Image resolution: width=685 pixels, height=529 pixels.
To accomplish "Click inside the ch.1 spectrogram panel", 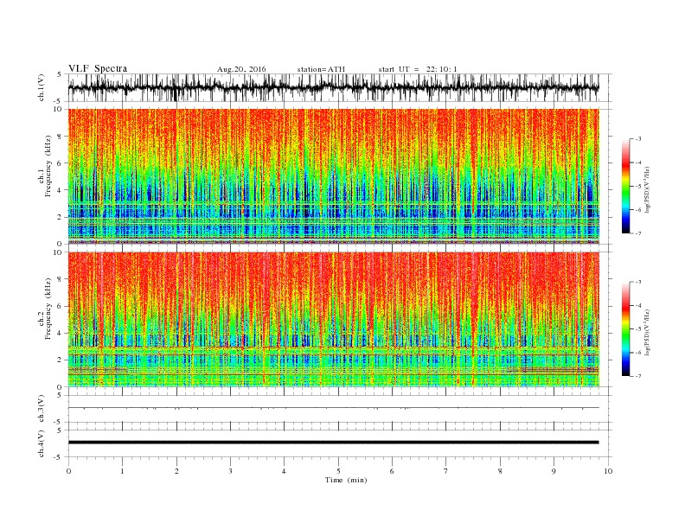I will coord(333,176).
